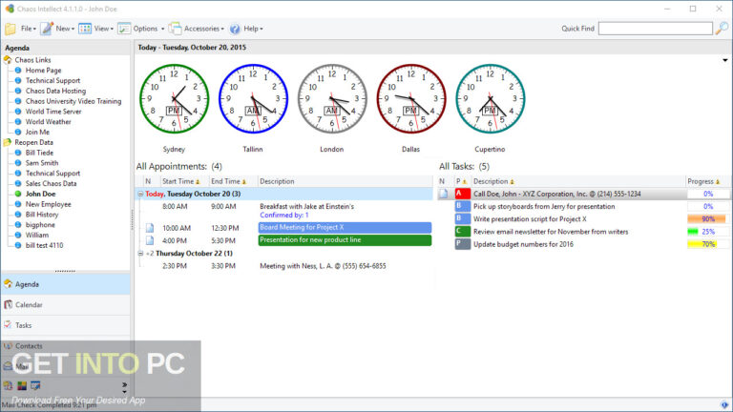Click 25% progress of Review email newsletter
The width and height of the screenshot is (733, 412).
708,232
